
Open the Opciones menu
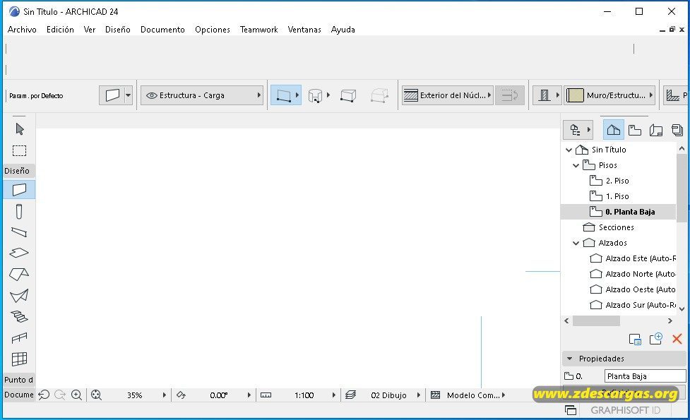point(213,30)
